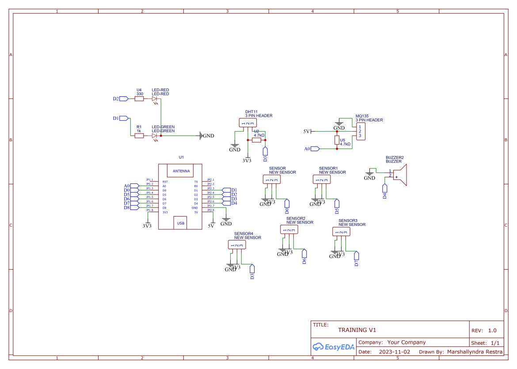Click the GND symbol above the MQ135 header
Screen dimensions: 517x369
[339, 126]
